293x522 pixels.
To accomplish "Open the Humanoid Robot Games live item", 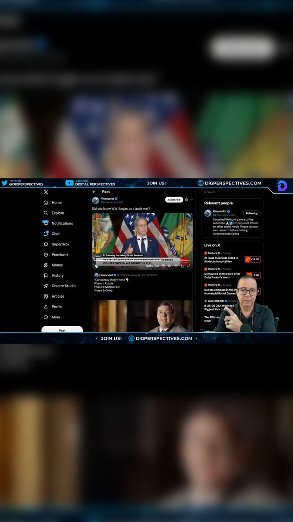I will (221, 291).
